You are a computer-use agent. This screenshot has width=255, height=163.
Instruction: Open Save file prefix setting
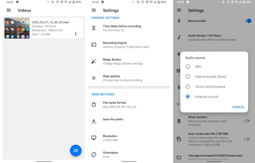129,121
